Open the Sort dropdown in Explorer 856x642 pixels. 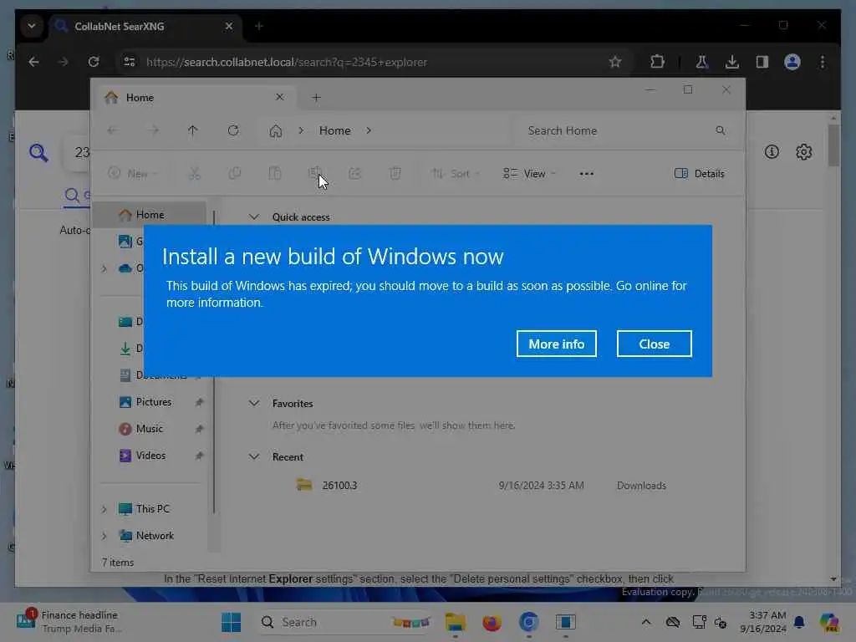tap(456, 174)
